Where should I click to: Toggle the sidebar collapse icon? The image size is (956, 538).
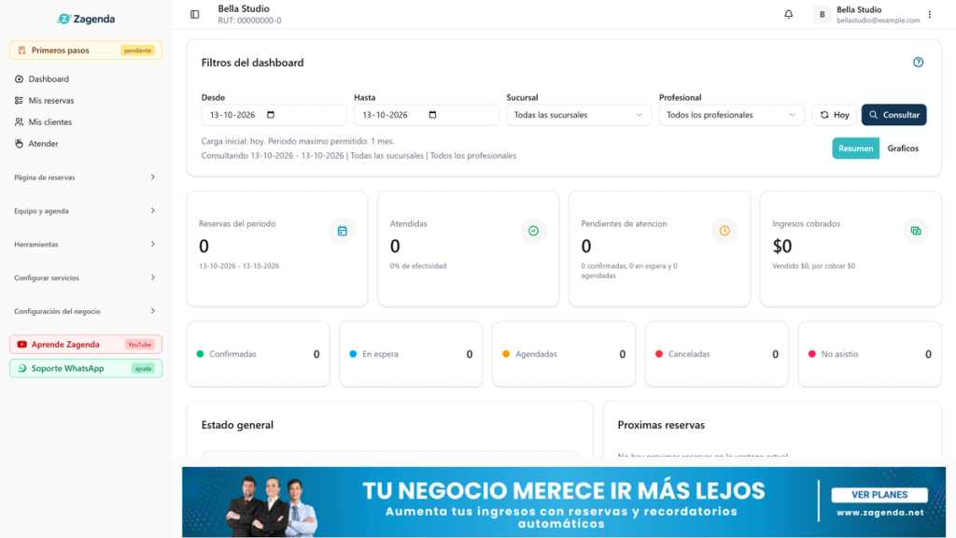(194, 14)
